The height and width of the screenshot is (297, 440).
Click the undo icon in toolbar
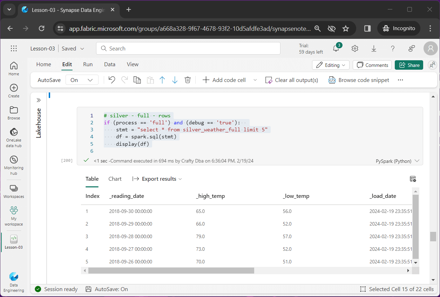pyautogui.click(x=112, y=80)
